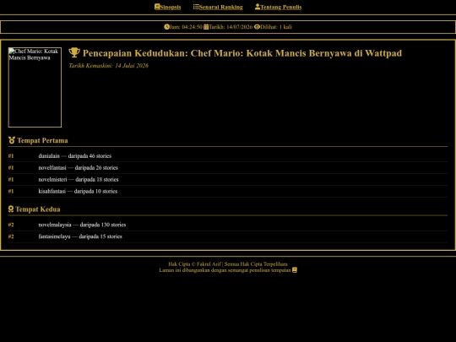The image size is (456, 342).
Task: Click the Chef Mario cover image
Action: click(35, 87)
